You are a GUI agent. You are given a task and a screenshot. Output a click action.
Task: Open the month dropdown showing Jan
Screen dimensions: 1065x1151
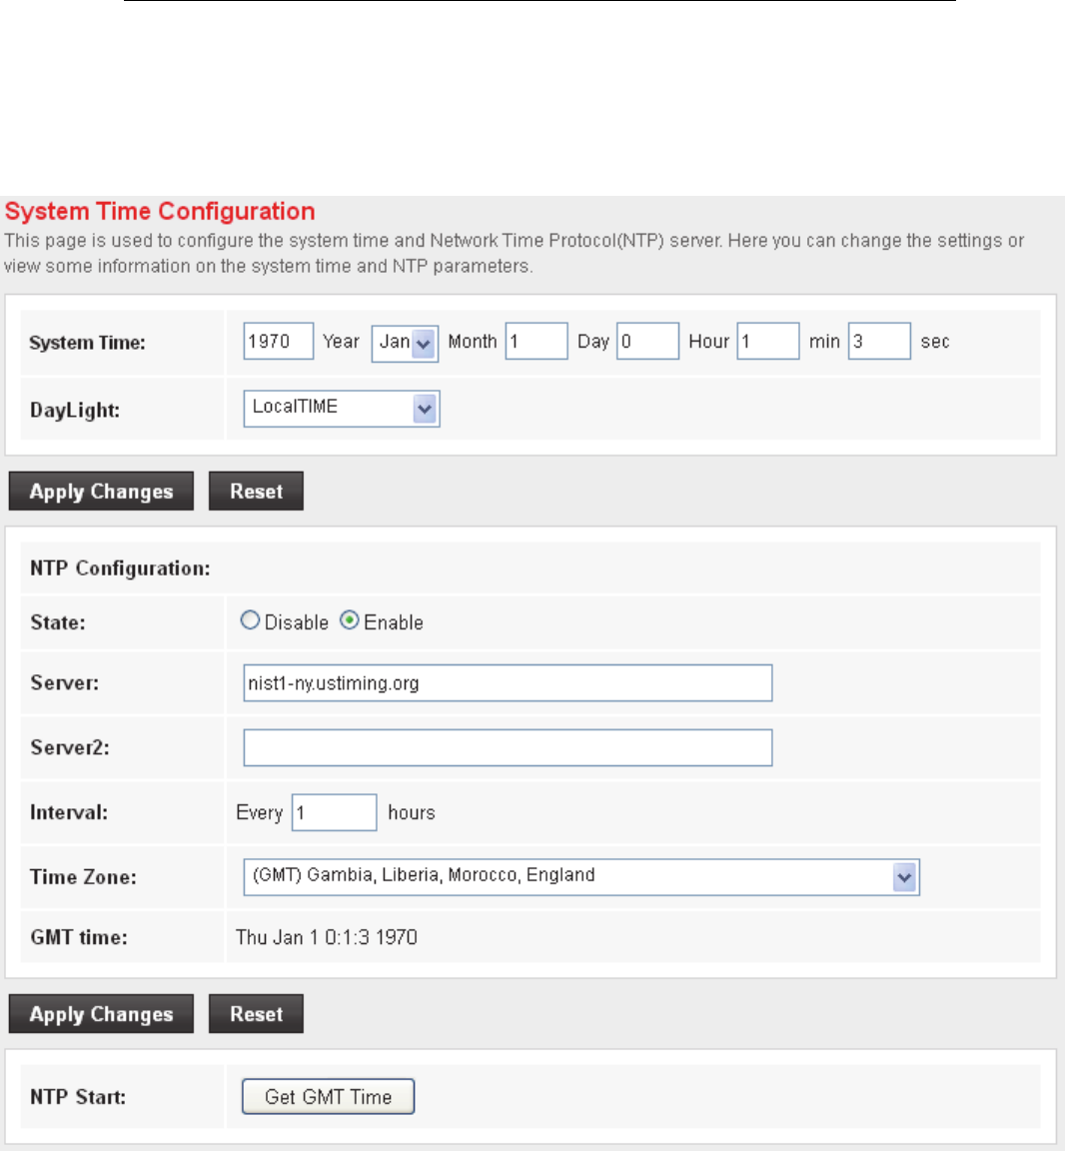[405, 343]
